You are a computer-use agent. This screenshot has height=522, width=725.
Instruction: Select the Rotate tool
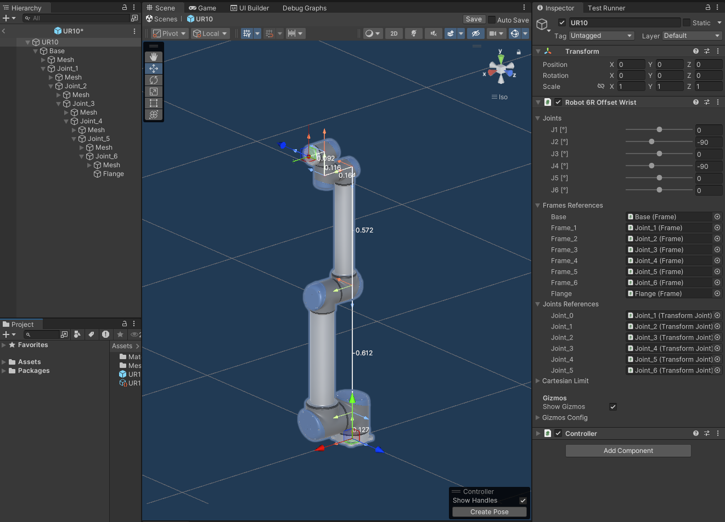coord(154,80)
